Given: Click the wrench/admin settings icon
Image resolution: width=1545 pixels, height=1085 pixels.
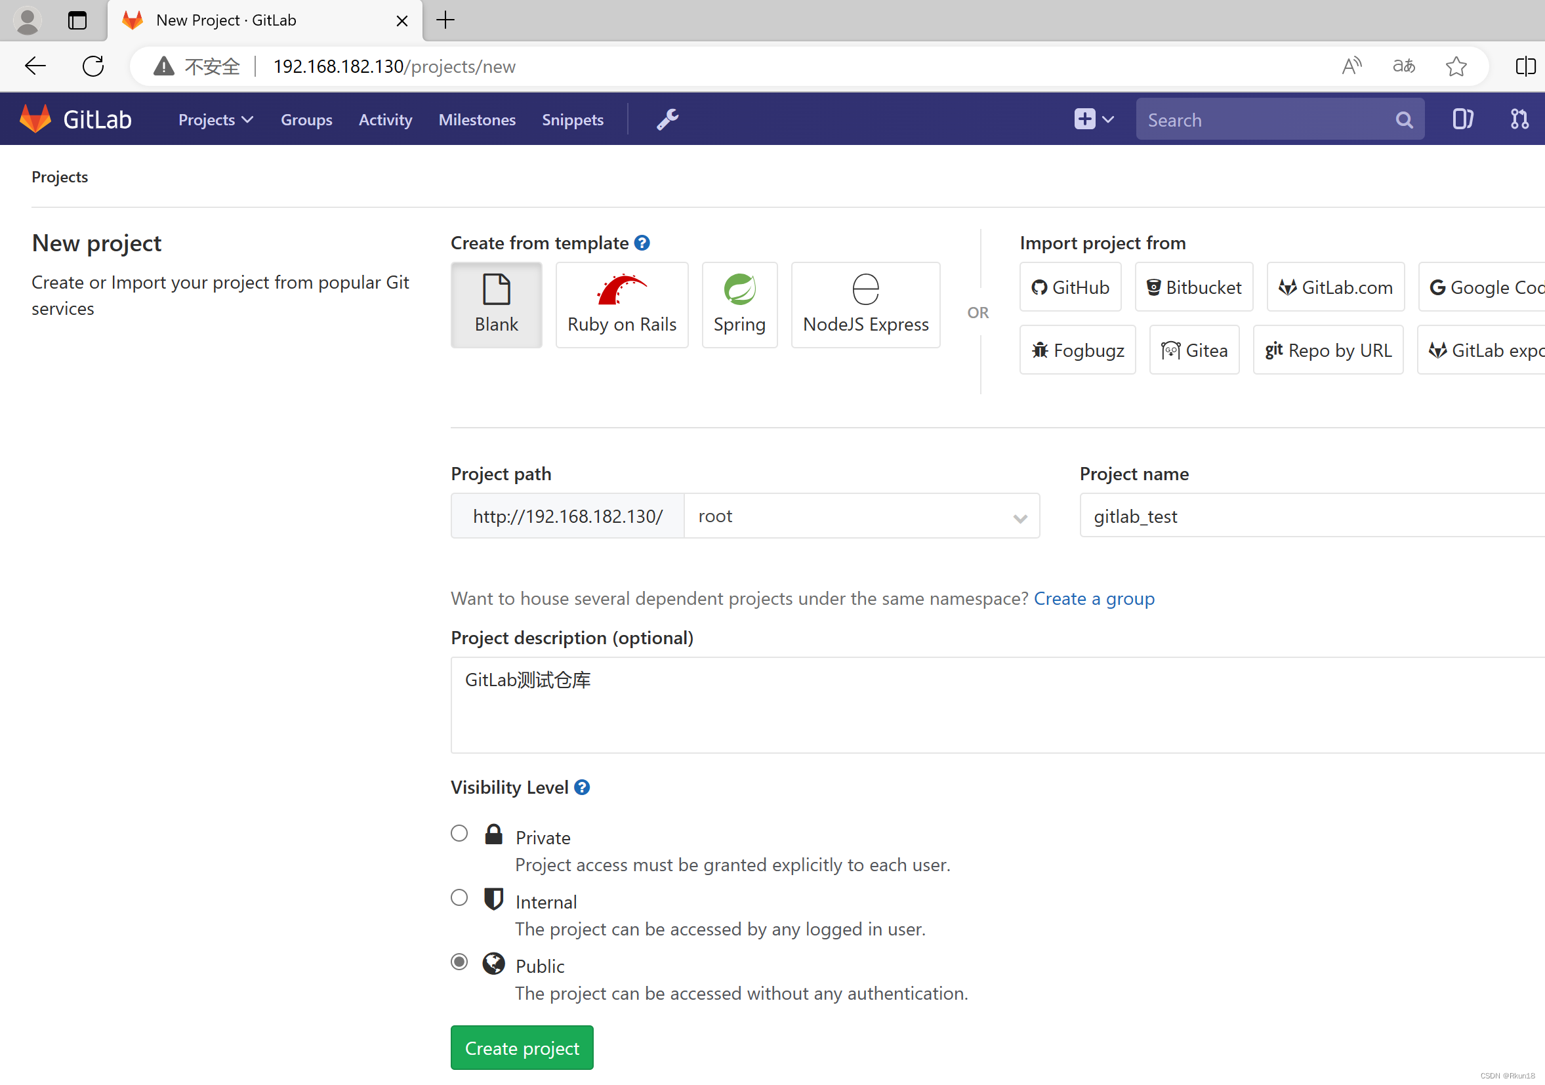Looking at the screenshot, I should pyautogui.click(x=668, y=119).
